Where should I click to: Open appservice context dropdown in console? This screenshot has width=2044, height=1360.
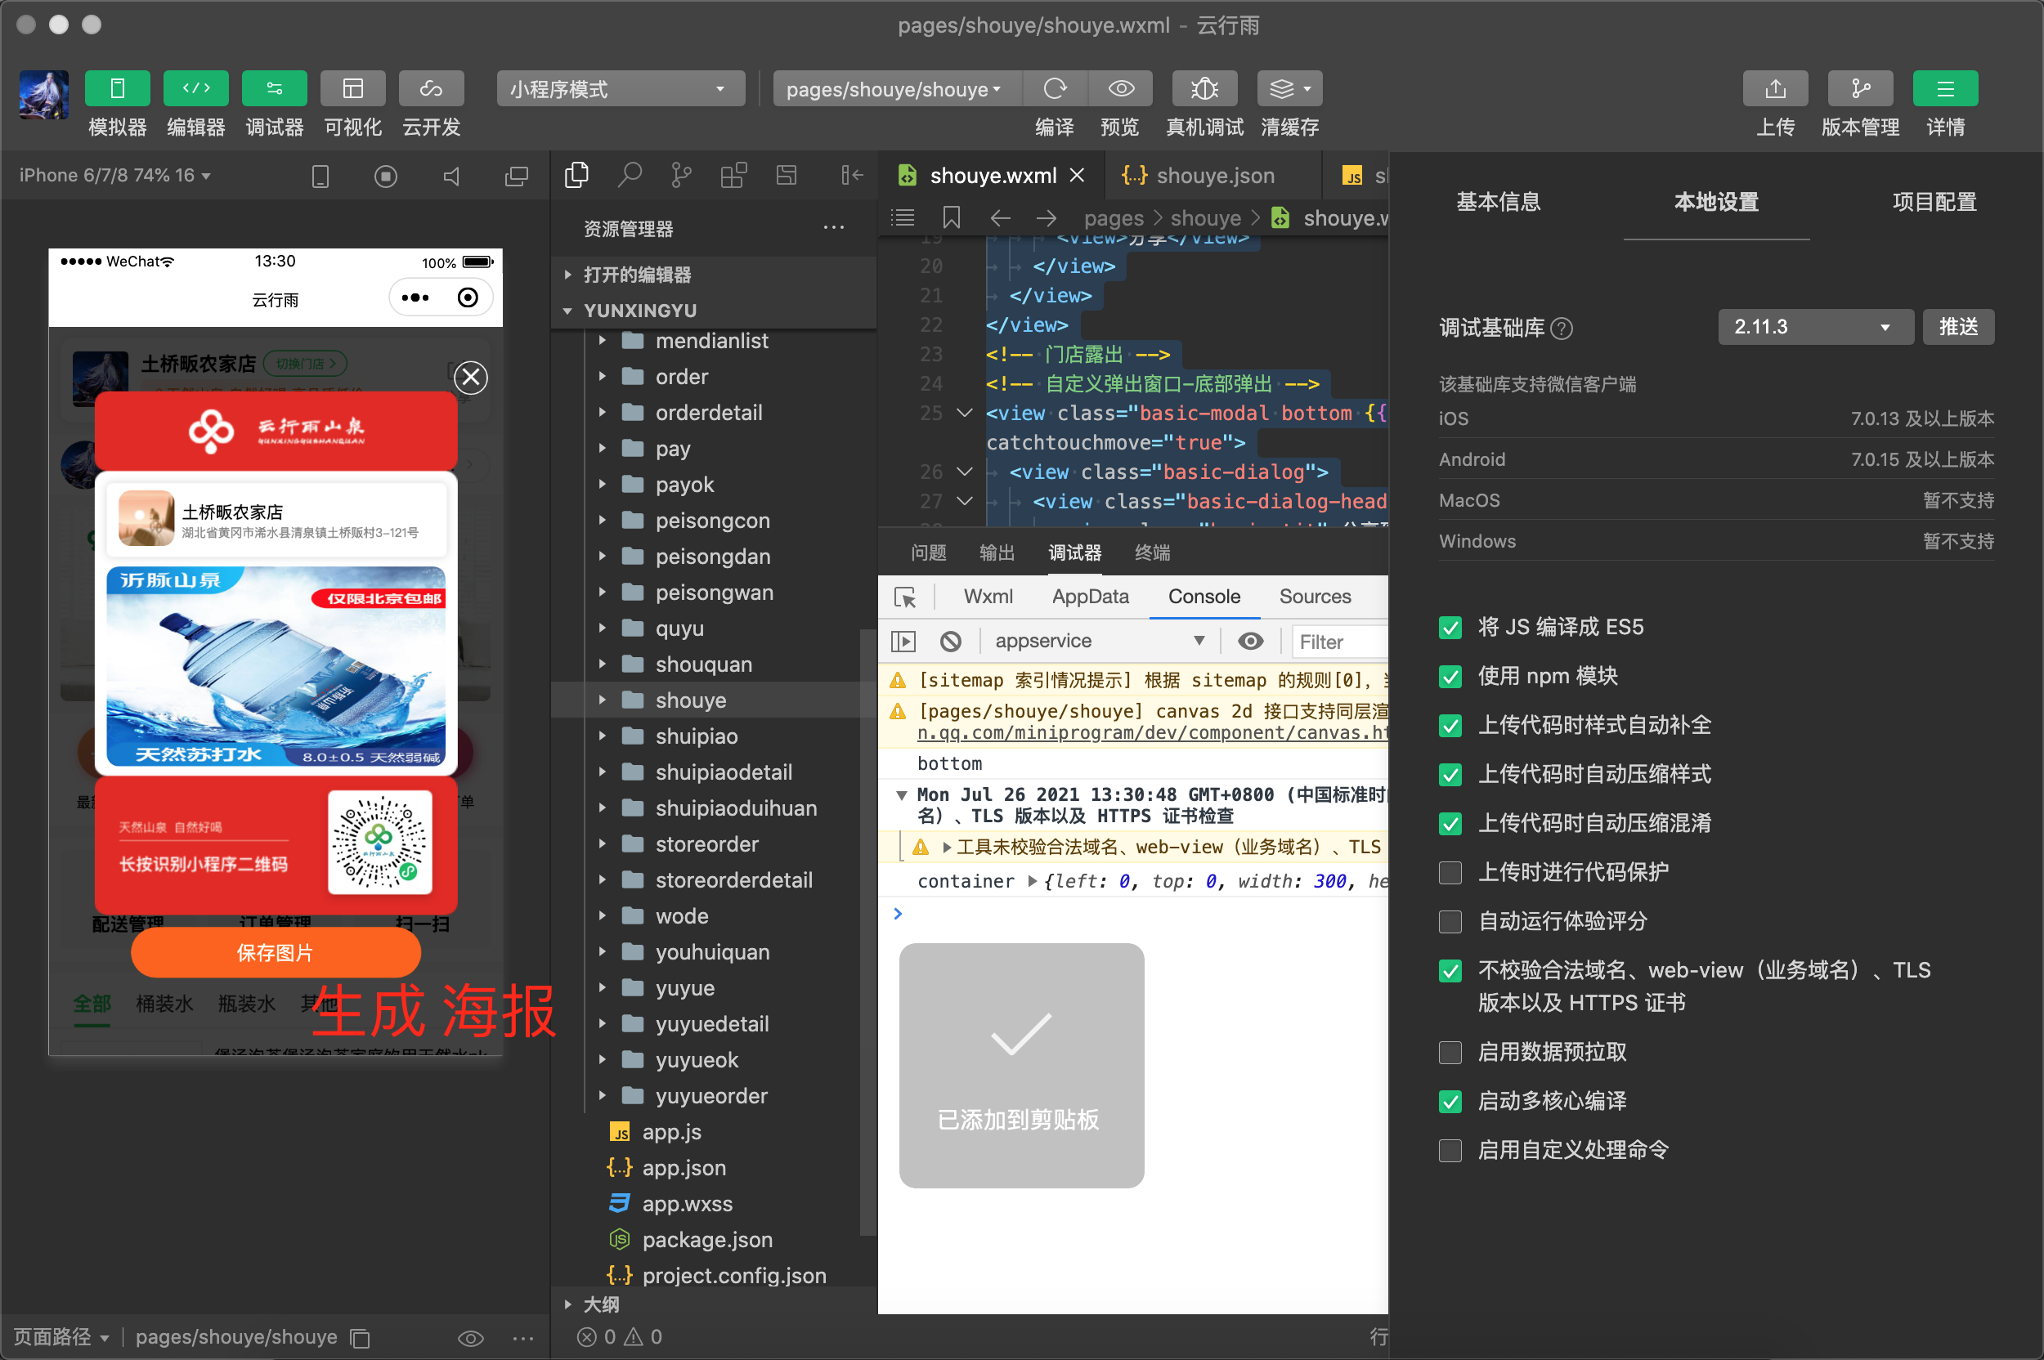[x=1100, y=641]
